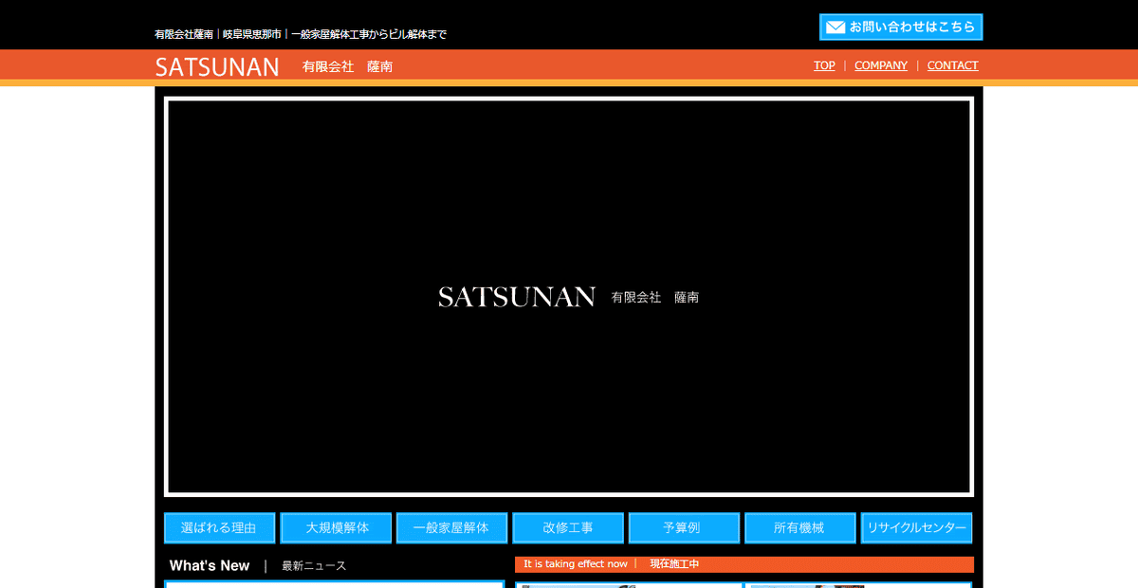Select the 選ばれる理由 menu button
The width and height of the screenshot is (1138, 588).
219,527
